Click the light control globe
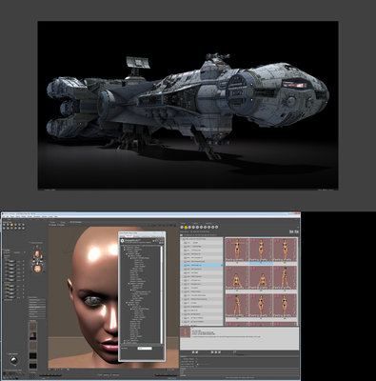Screen dimensions: 376x381 (13, 360)
